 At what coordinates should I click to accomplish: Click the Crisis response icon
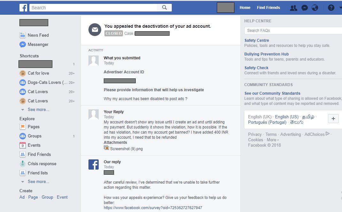point(22,164)
